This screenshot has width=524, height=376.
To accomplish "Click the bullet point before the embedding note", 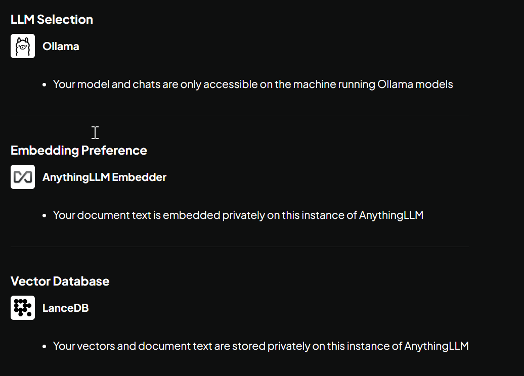I will (45, 216).
